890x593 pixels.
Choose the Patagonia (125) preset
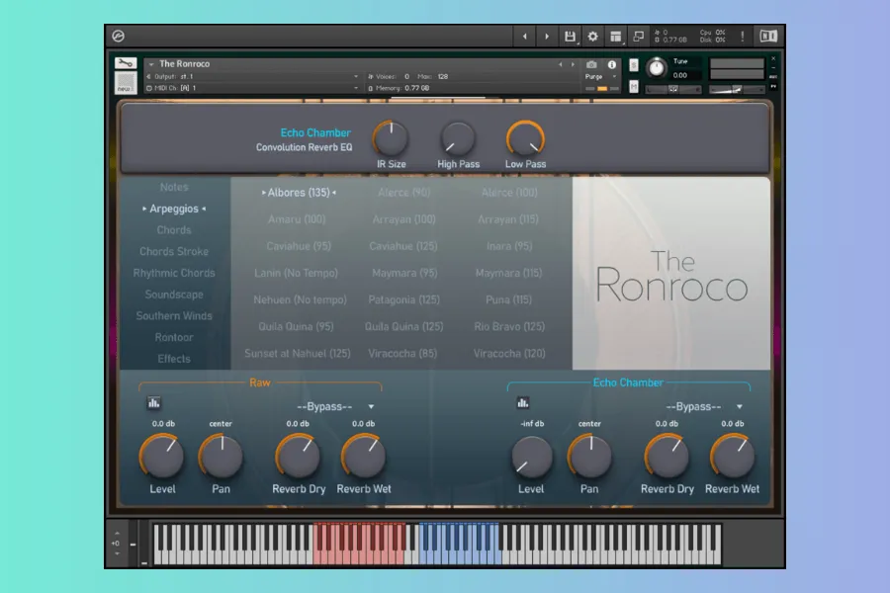tap(403, 299)
